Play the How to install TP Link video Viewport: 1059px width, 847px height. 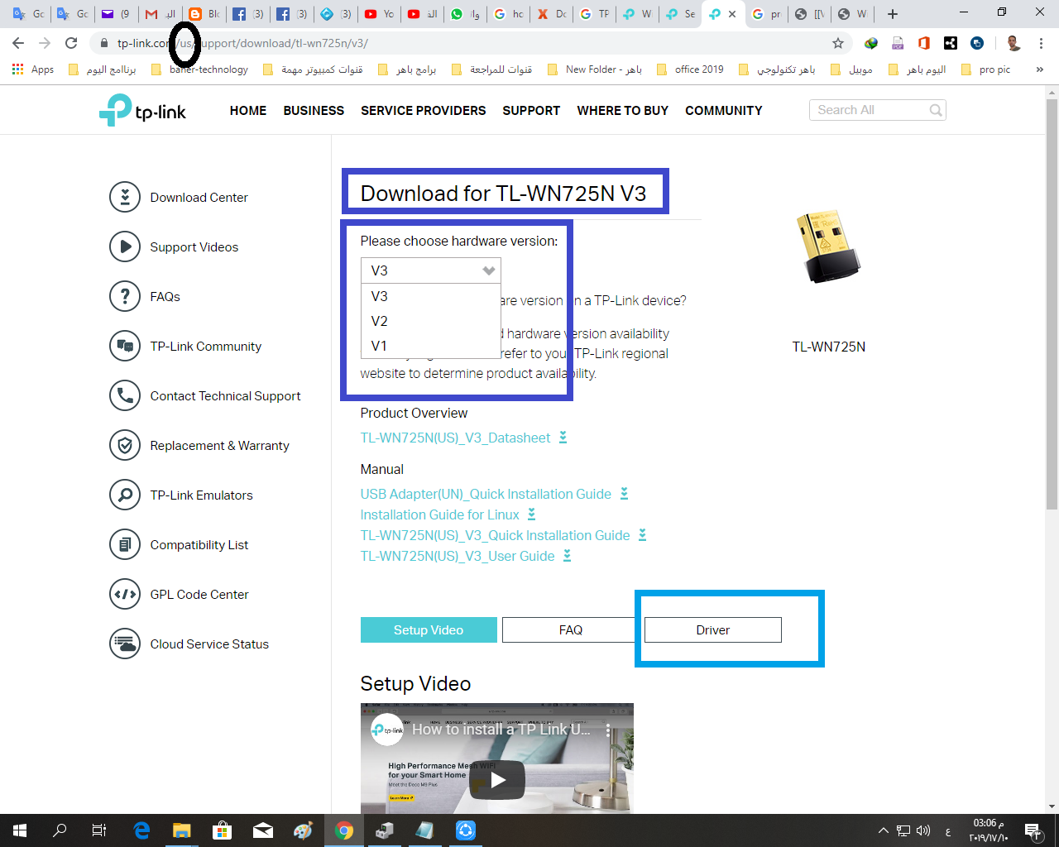click(x=497, y=779)
